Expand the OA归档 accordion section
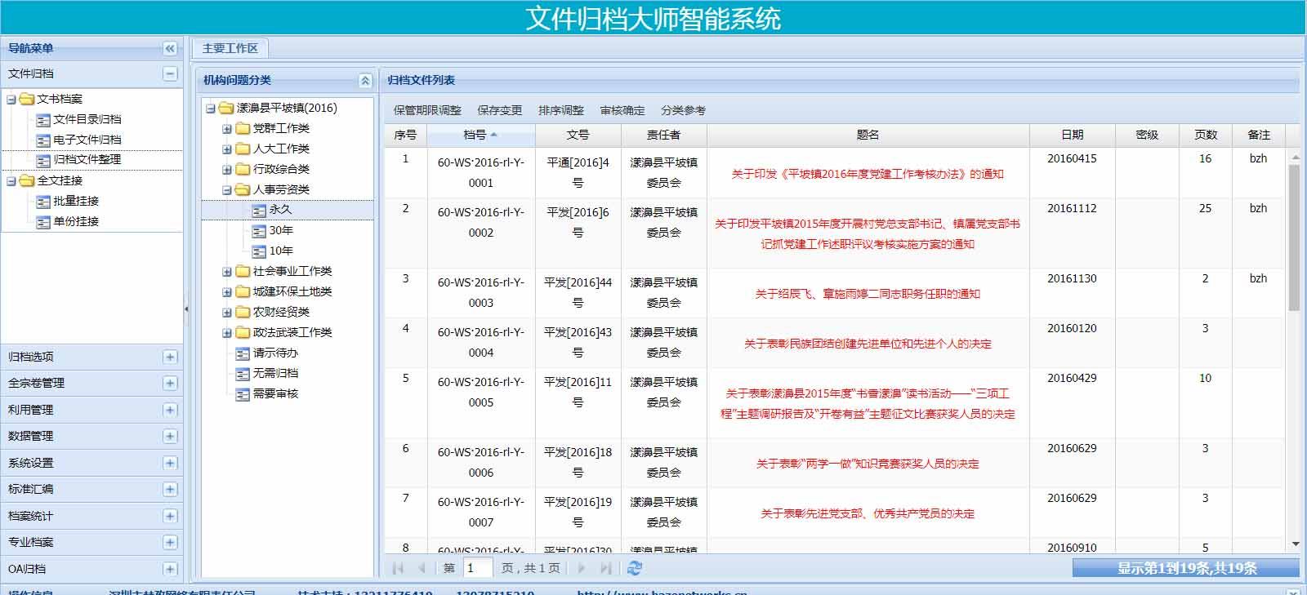Viewport: 1307px width, 595px height. point(170,569)
